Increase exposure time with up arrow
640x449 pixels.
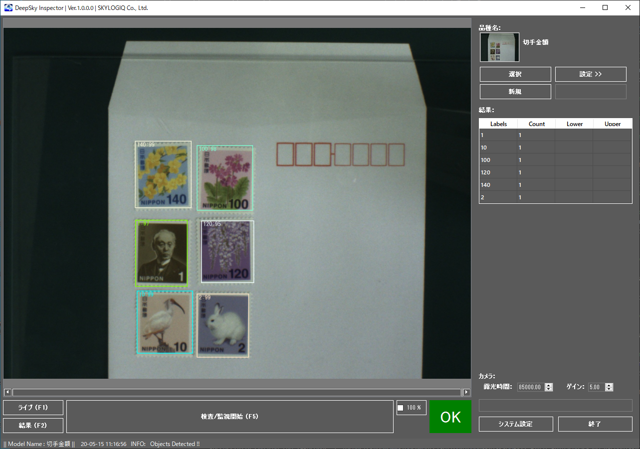549,385
